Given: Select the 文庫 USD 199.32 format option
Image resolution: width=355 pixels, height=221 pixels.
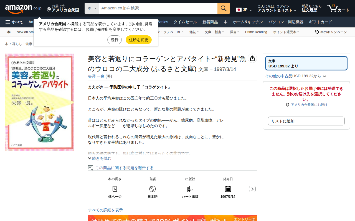Looking at the screenshot, I should coord(306,63).
